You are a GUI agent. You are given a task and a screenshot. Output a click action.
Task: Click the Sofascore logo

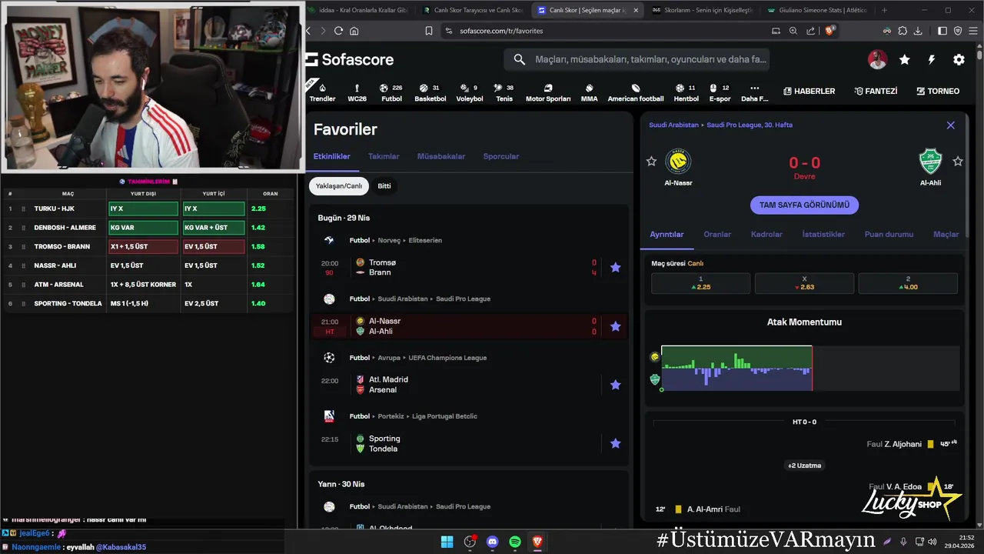(x=351, y=59)
